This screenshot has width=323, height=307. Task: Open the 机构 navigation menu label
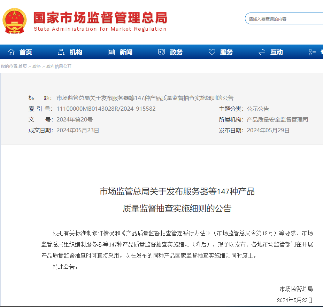pos(76,52)
